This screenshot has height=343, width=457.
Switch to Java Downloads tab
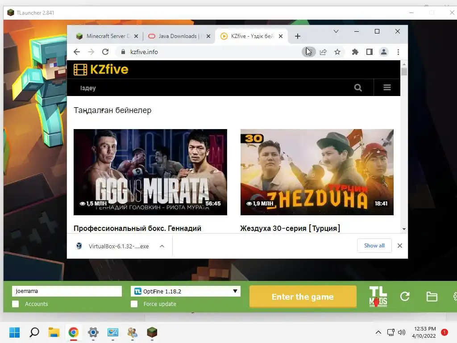pyautogui.click(x=179, y=36)
